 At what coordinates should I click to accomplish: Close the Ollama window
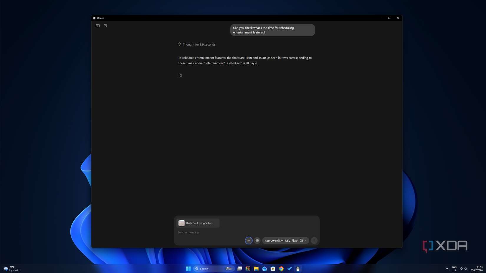pos(398,18)
